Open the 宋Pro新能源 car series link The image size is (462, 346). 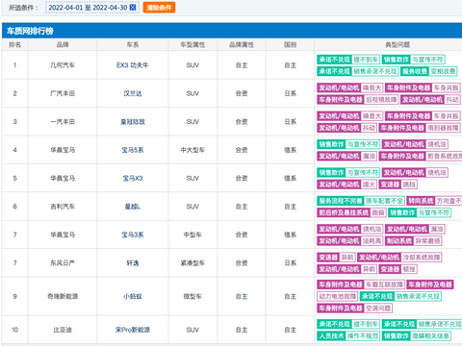coord(133,330)
